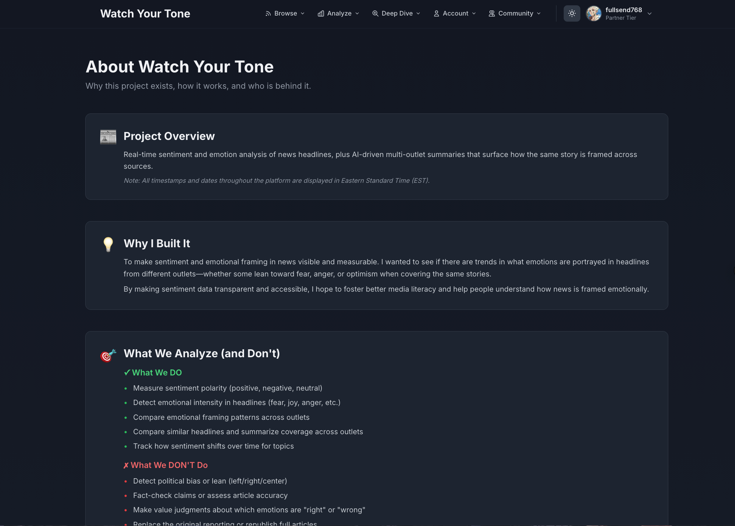Click the RSS feed icon beside Browse
Screen dimensions: 735x526
[x=268, y=13]
